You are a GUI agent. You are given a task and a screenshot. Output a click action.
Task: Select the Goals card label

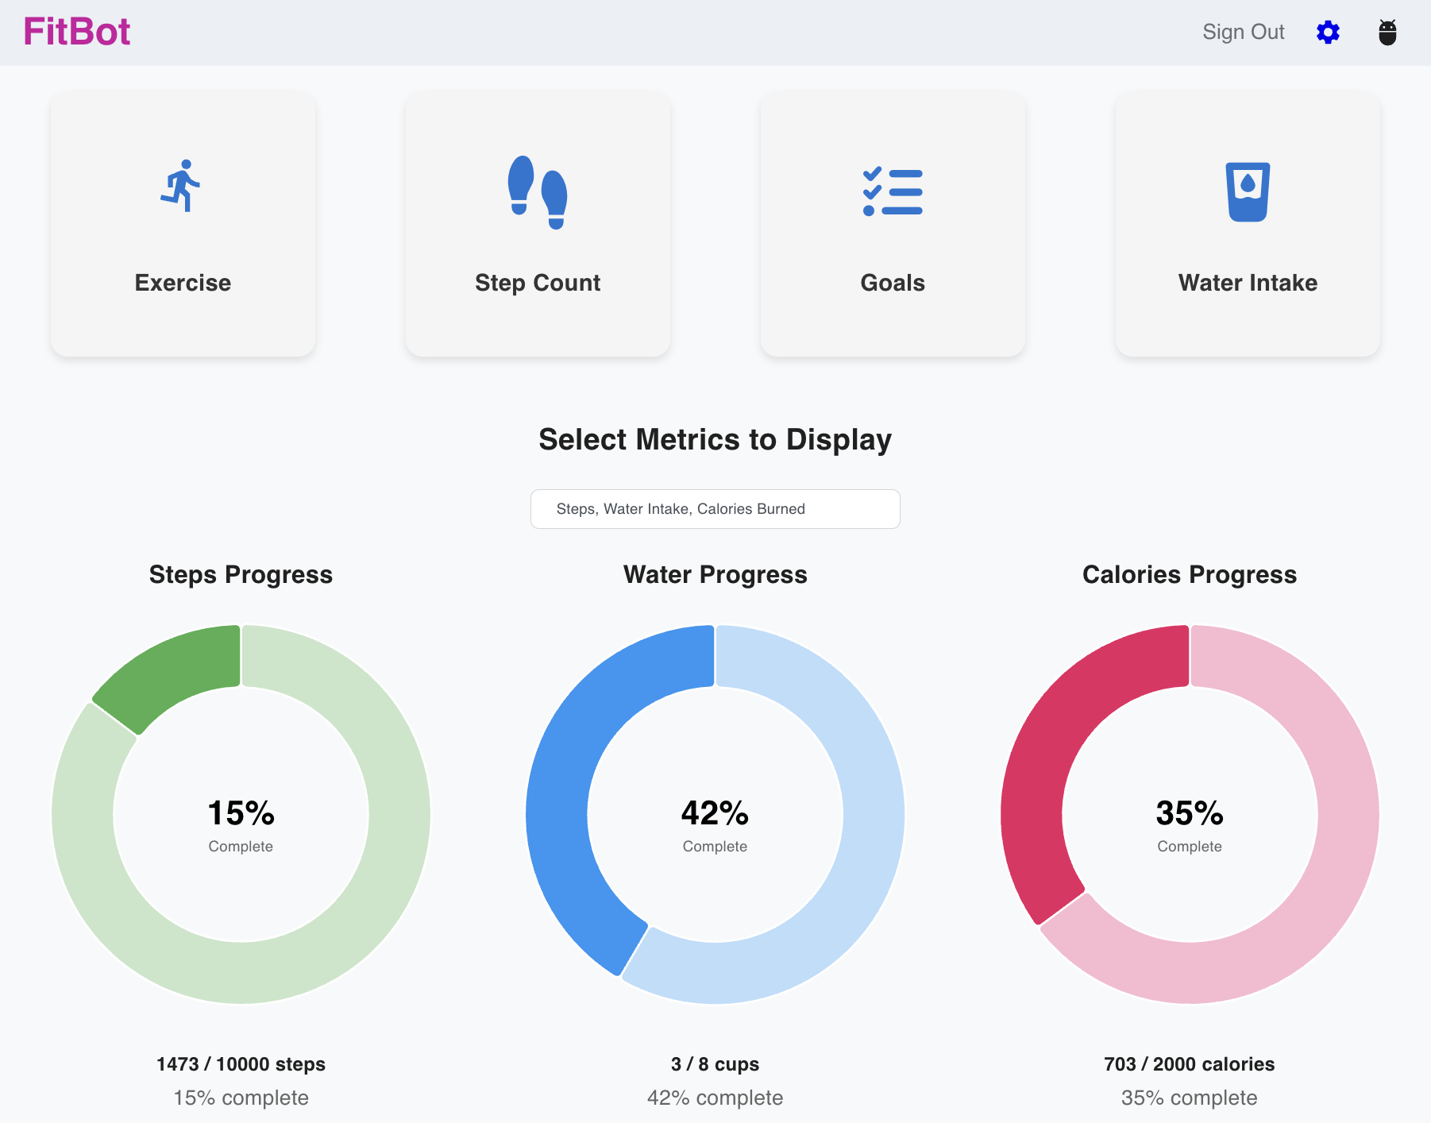coord(893,283)
